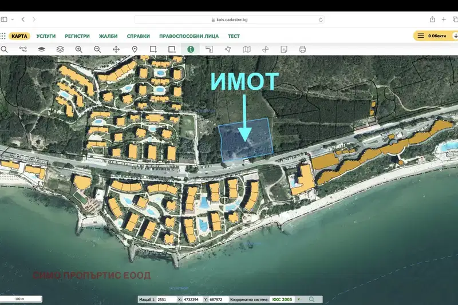Open the ПРАВОСПОСОБНИ ЛИЦА menu
The width and height of the screenshot is (458, 305).
189,36
